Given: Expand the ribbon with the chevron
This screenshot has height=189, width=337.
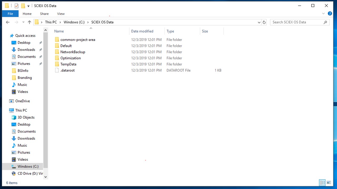Looking at the screenshot, I should 323,13.
